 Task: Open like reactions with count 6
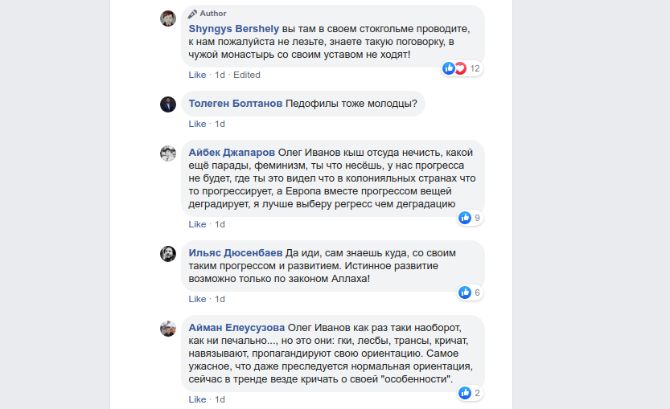pos(470,292)
